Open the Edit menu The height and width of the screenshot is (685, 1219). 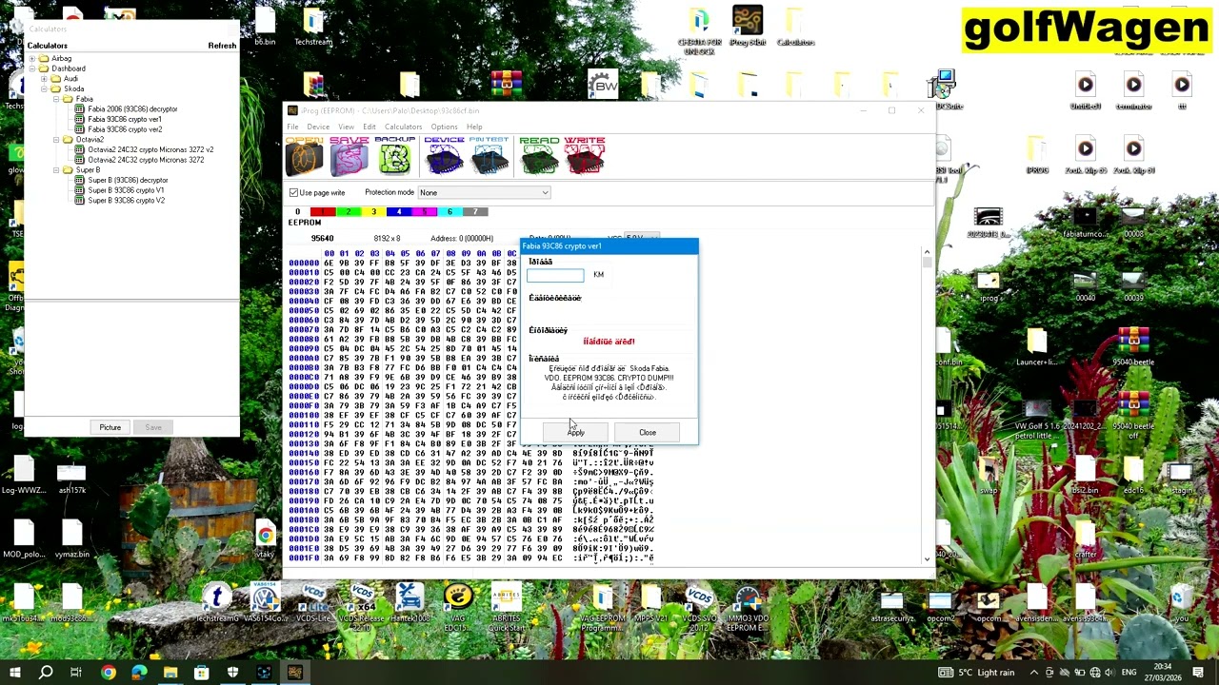[x=369, y=127]
